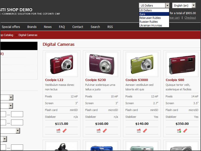Click basket icon with green plus under Coolpix S80
The width and height of the screenshot is (201, 151).
click(179, 131)
